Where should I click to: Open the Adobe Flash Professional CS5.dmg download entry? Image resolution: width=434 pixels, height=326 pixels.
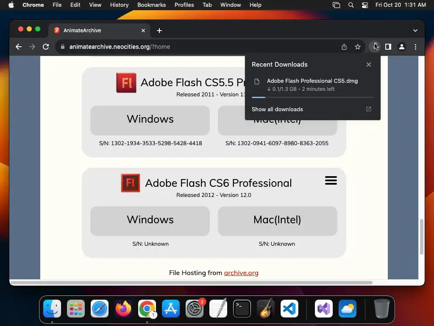tap(313, 85)
